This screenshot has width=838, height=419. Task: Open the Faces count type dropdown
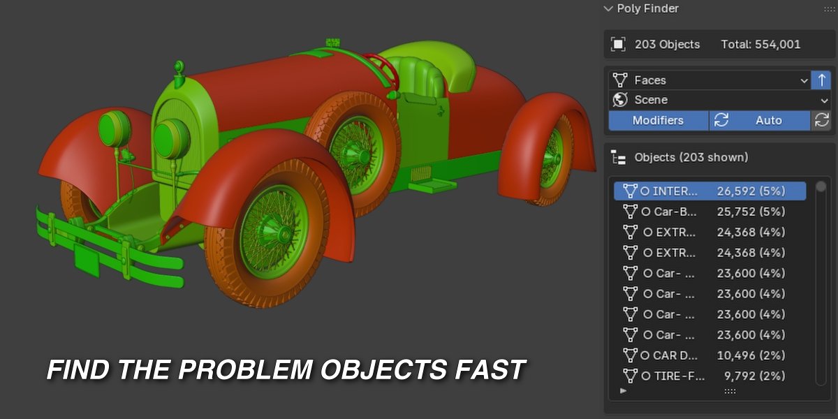(710, 80)
